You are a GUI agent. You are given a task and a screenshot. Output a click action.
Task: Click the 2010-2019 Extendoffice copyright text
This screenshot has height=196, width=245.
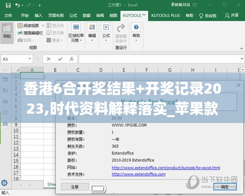(133, 160)
